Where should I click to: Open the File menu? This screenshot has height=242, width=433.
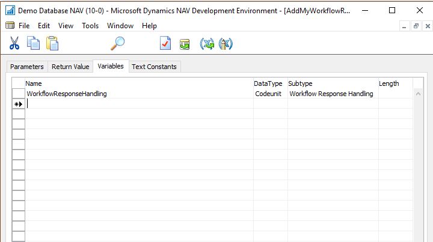[24, 26]
